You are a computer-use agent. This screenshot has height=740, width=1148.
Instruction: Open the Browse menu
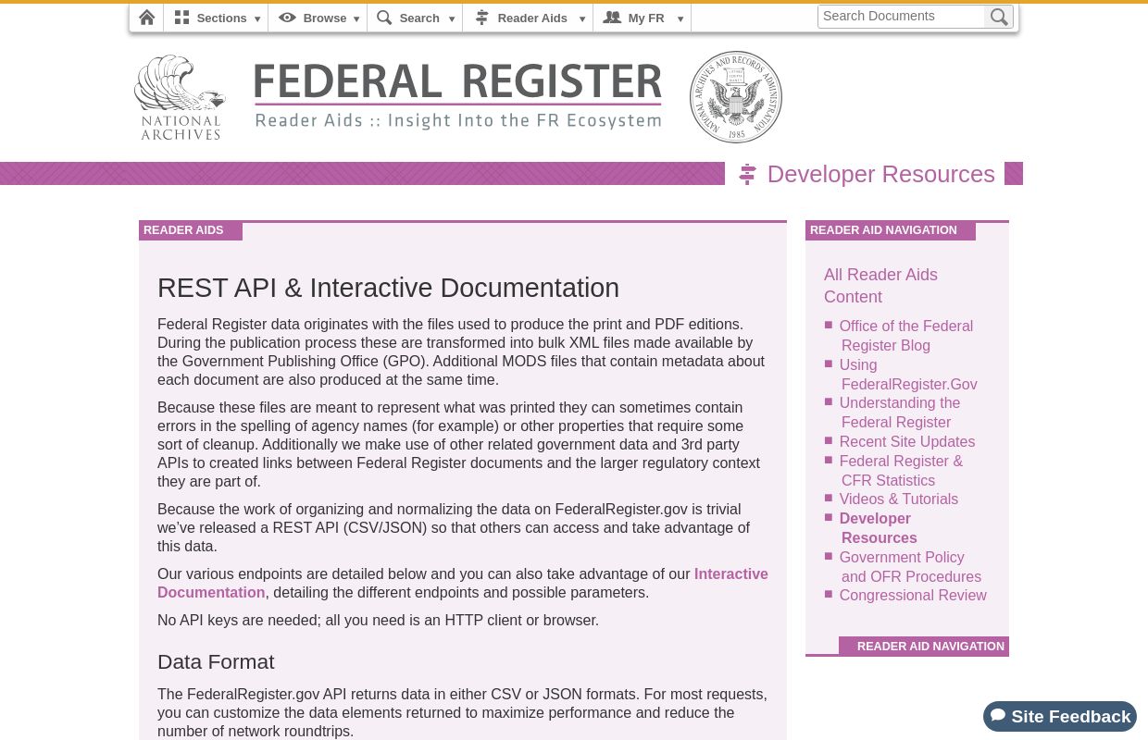tap(318, 18)
